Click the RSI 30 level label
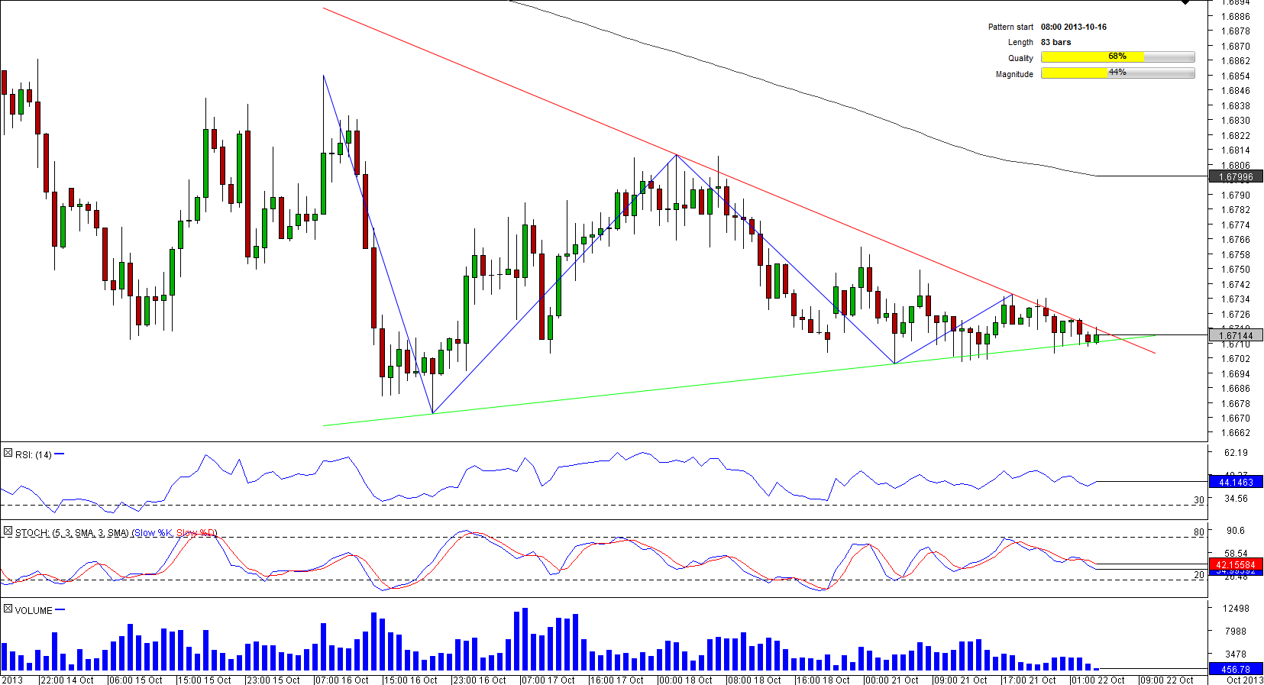 [1199, 500]
